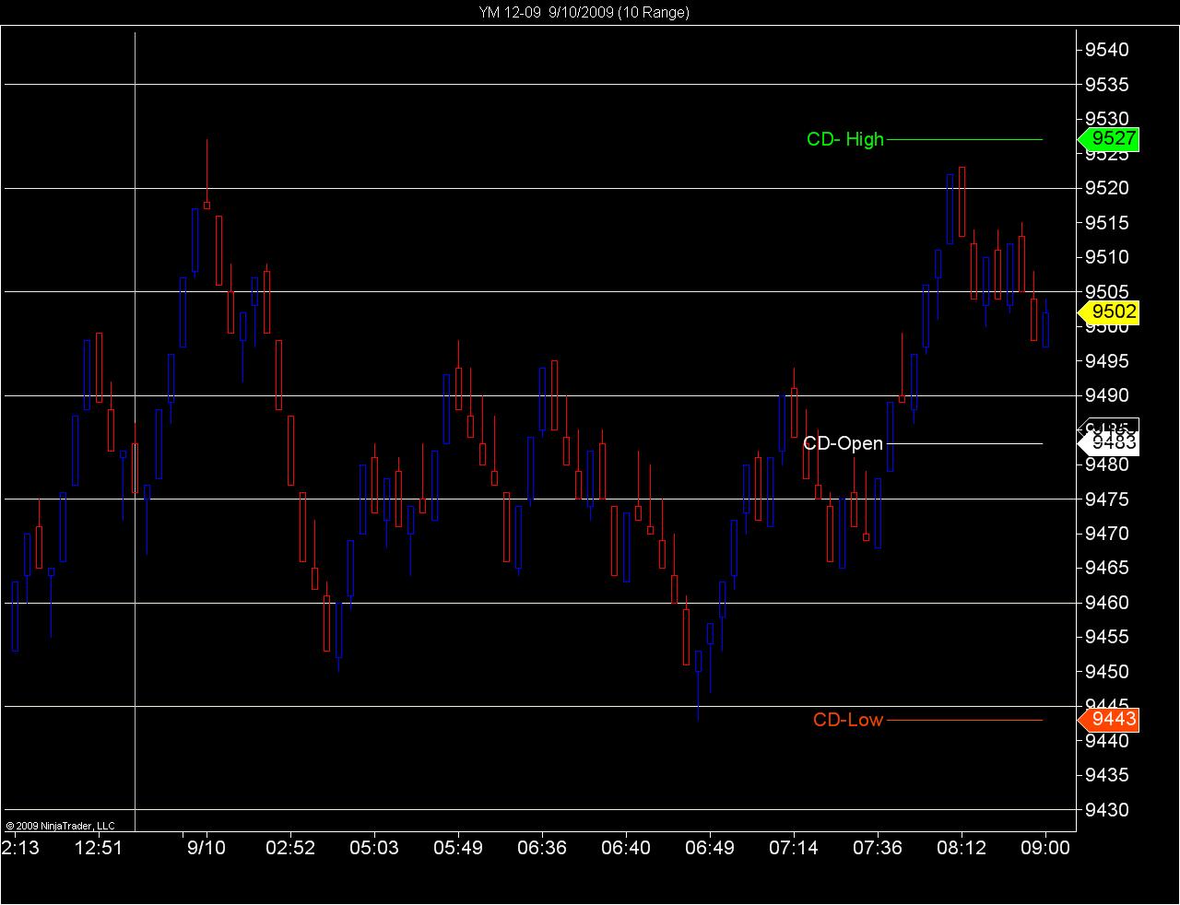Click the 9450 price axis label
Screen dimensions: 1180x905
click(1107, 672)
